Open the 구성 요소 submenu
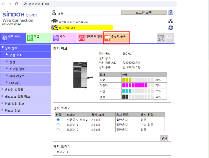Viewport: 209px width, 158px height. (26, 55)
